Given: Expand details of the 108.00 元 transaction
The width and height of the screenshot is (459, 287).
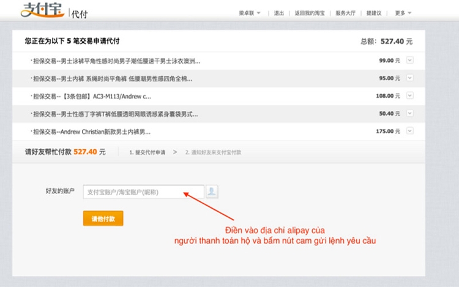Looking at the screenshot, I should pyautogui.click(x=410, y=96).
